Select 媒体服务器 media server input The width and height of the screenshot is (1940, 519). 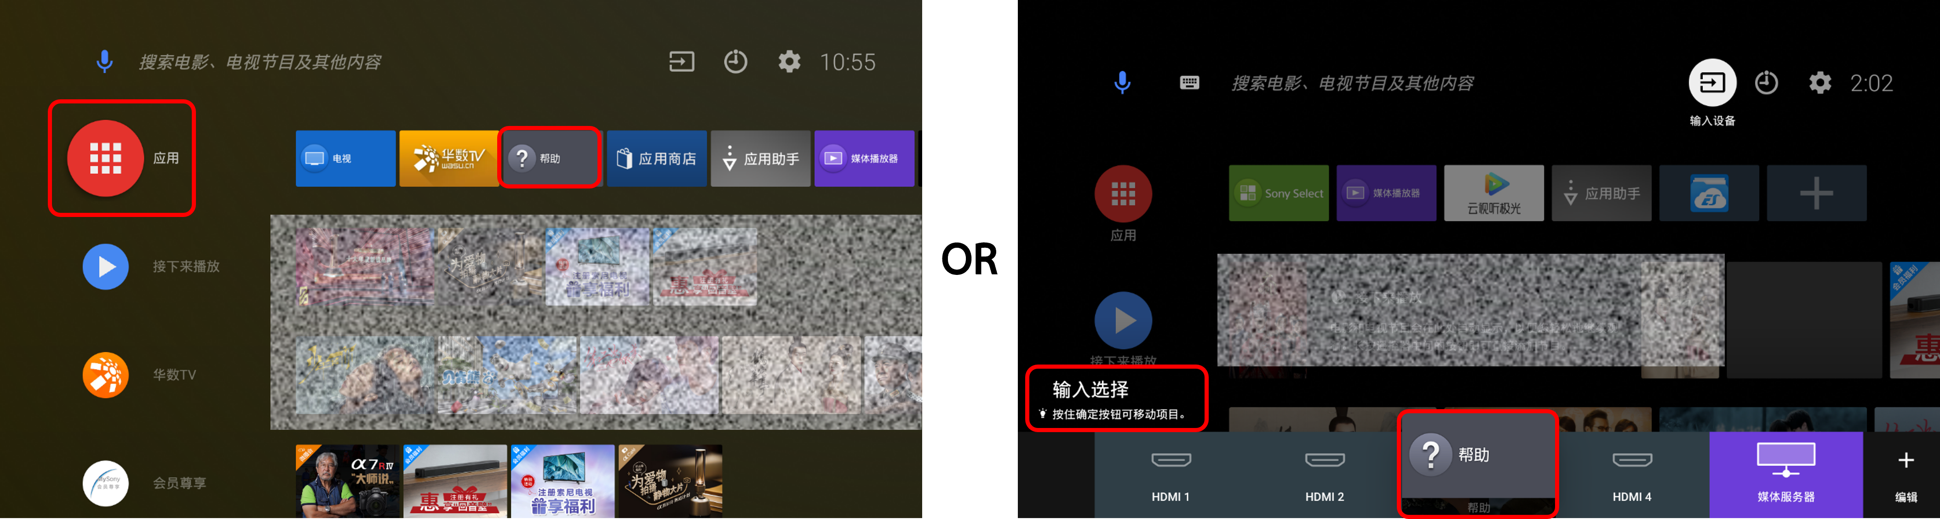[1785, 475]
